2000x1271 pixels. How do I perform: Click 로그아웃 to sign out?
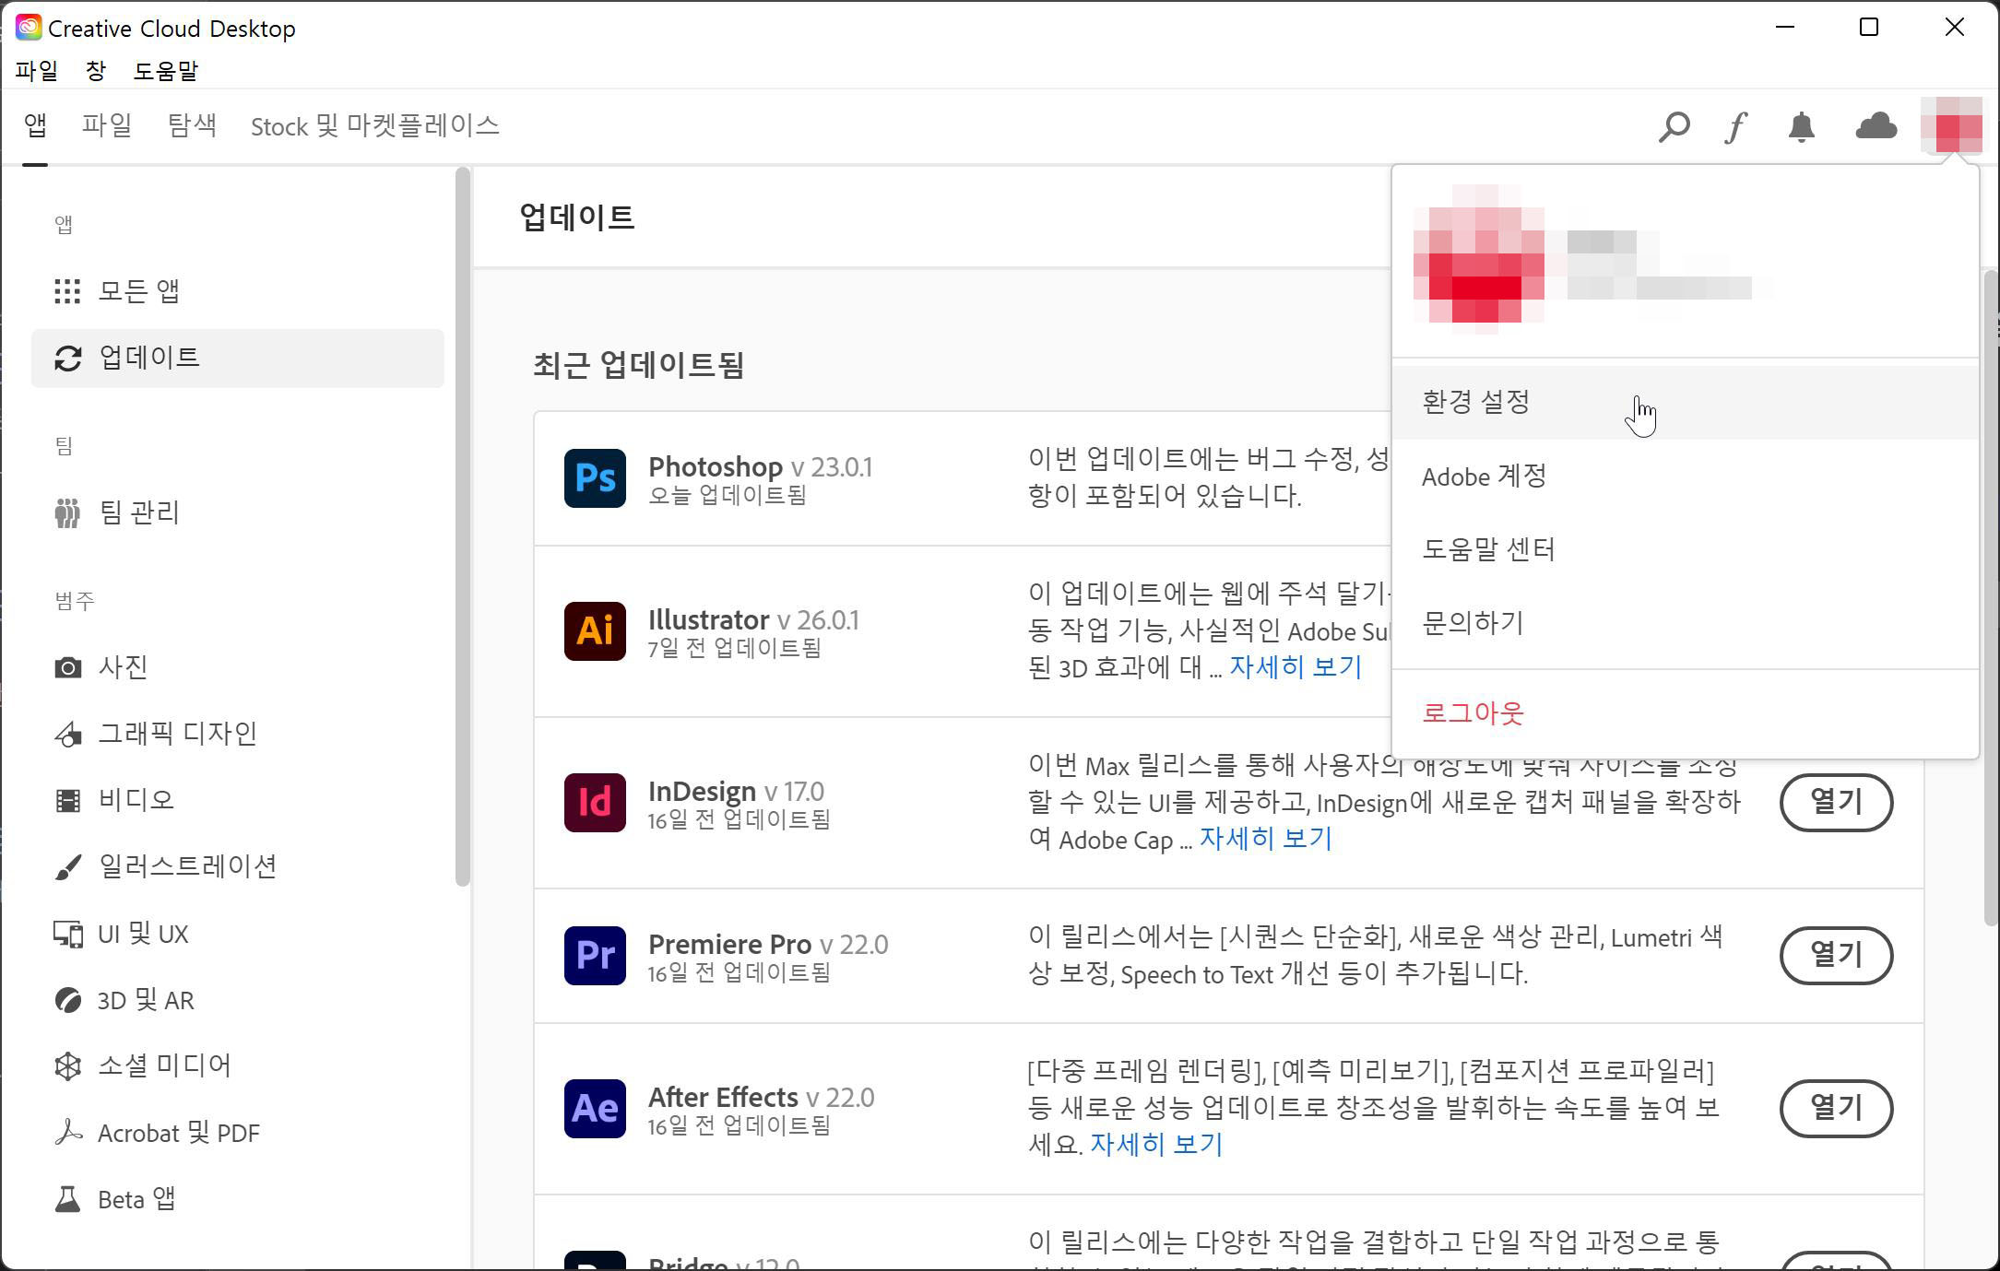point(1685,713)
